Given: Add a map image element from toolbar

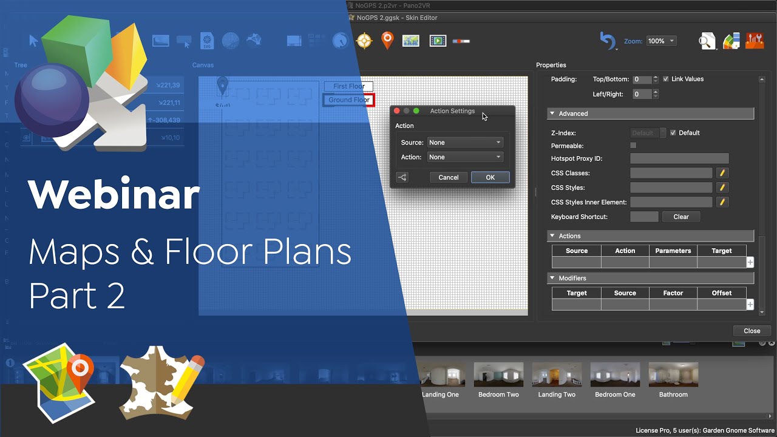Looking at the screenshot, I should pos(411,41).
